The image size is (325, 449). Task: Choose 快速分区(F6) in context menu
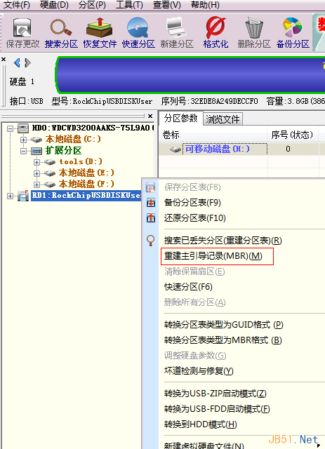pyautogui.click(x=188, y=287)
